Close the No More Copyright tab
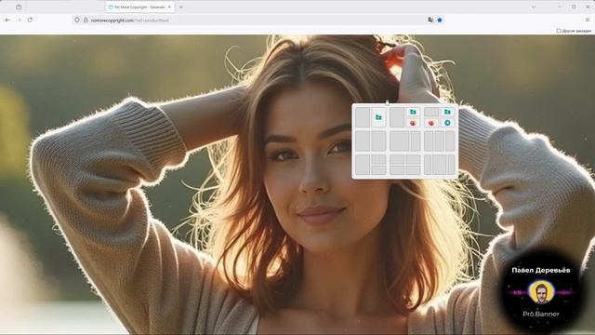The width and height of the screenshot is (595, 335). point(169,7)
